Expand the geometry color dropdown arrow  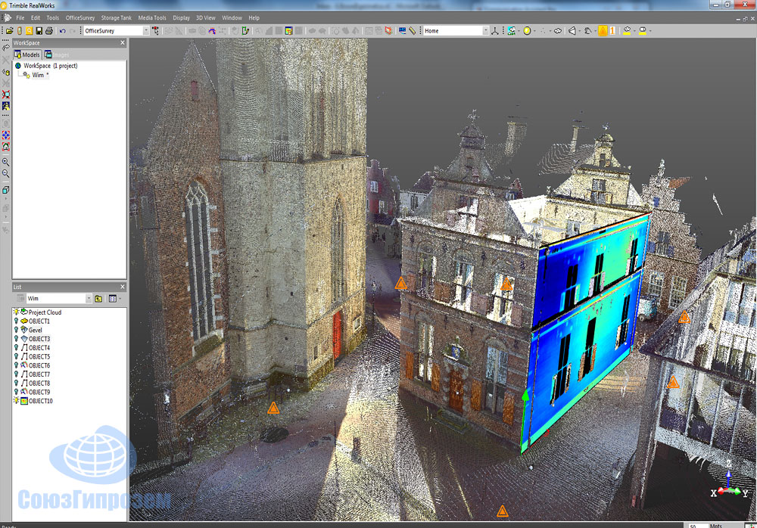650,31
